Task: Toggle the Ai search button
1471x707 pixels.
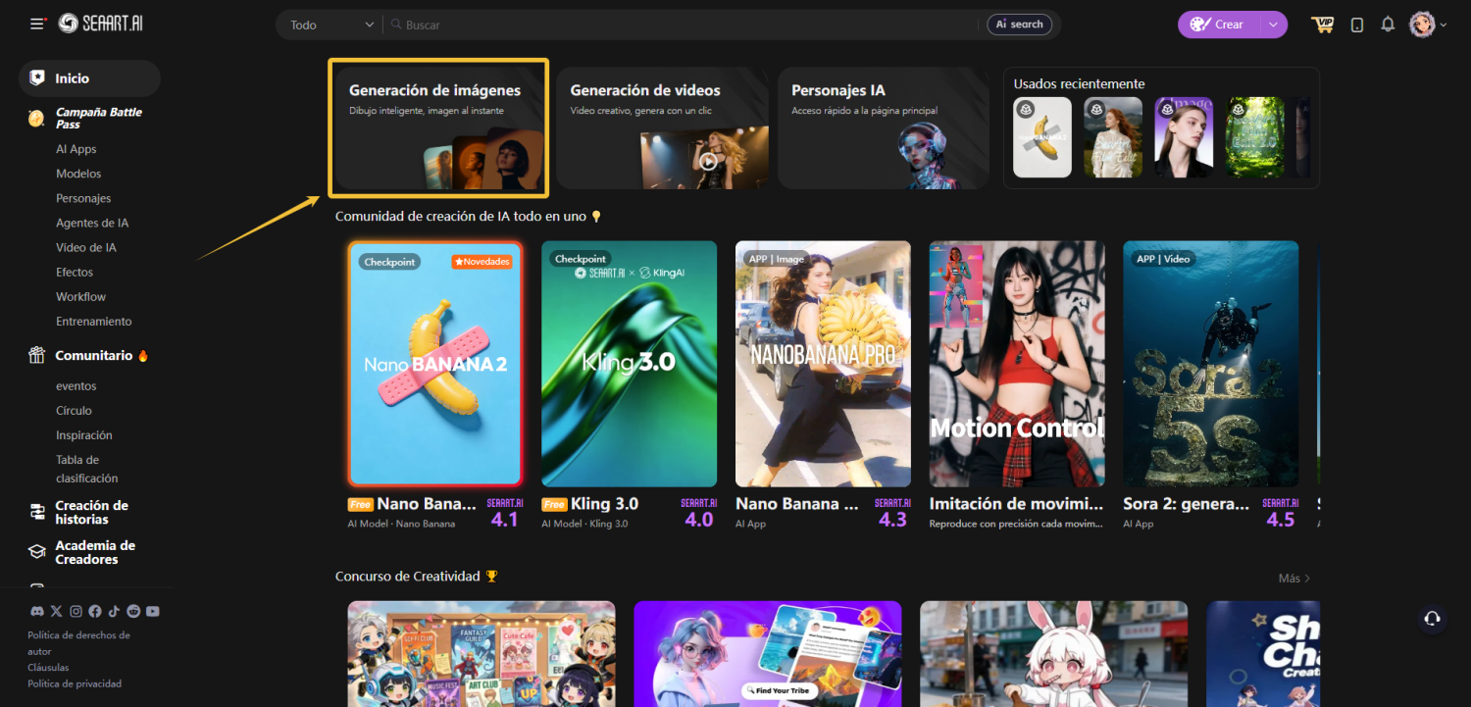Action: pyautogui.click(x=1019, y=25)
